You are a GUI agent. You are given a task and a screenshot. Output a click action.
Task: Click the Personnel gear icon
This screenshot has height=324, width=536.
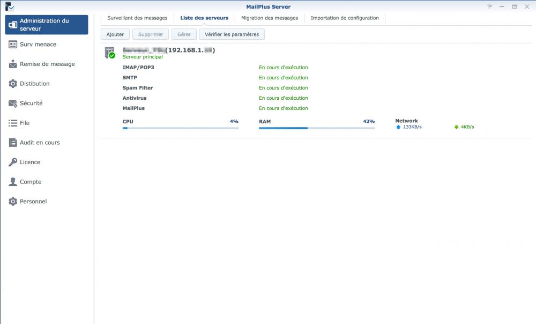(13, 202)
